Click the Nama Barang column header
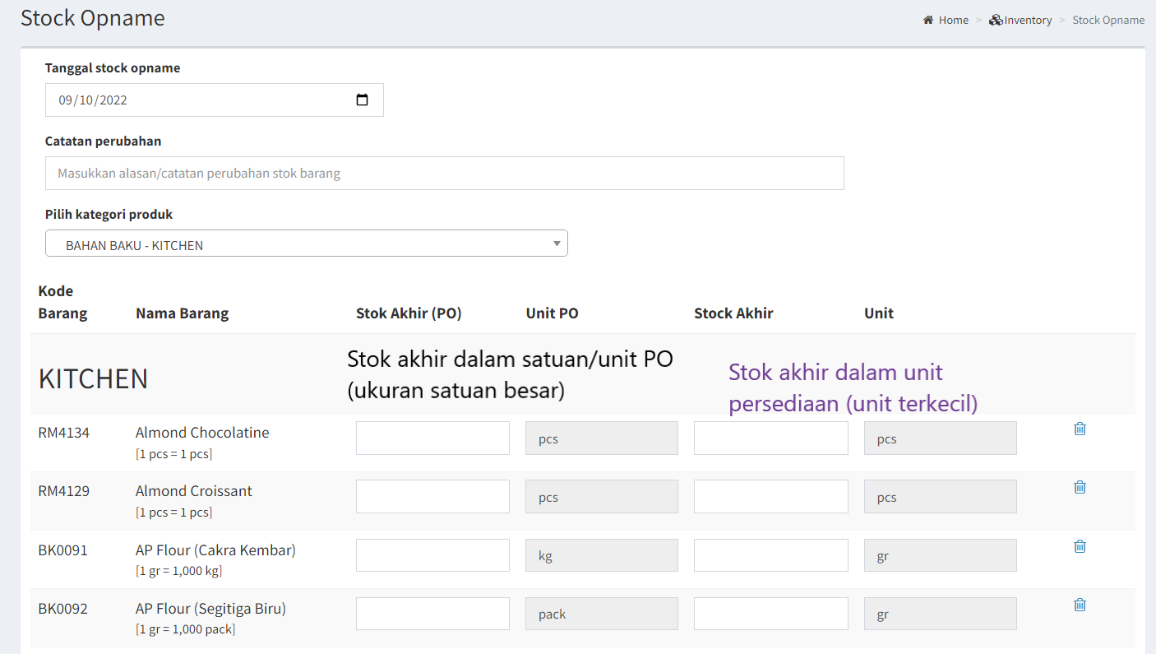This screenshot has width=1156, height=654. point(182,313)
